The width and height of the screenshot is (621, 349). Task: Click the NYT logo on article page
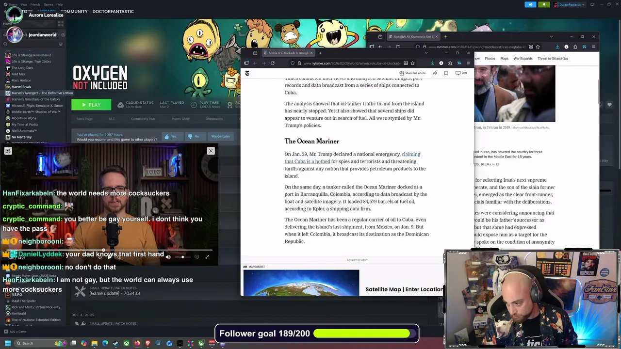247,73
